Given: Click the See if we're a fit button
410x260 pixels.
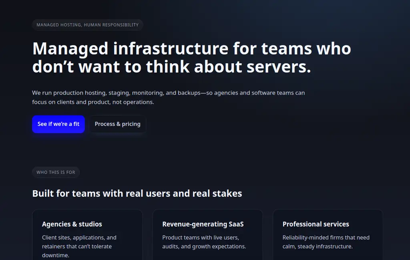Looking at the screenshot, I should coord(58,124).
